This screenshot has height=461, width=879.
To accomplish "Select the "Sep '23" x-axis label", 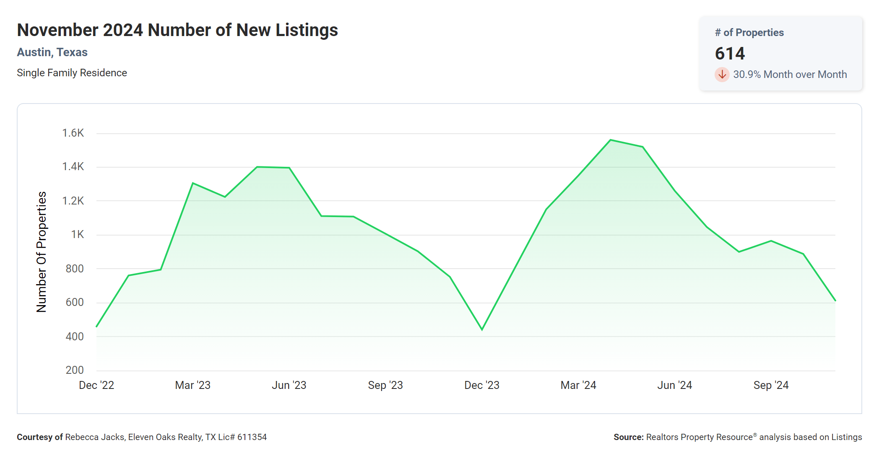I will [x=385, y=385].
